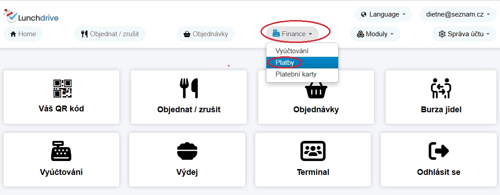
Task: Expand the Moduly dropdown menu
Action: 375,34
